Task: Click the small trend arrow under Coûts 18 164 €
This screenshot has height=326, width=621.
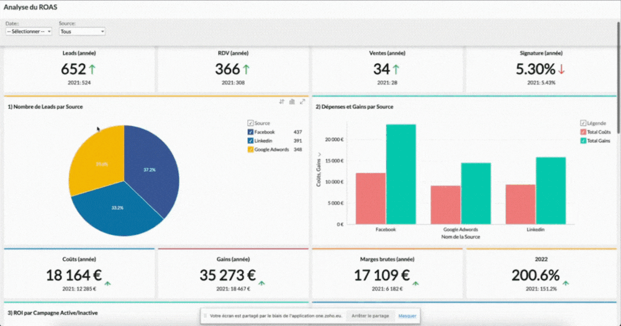Action: (x=107, y=283)
